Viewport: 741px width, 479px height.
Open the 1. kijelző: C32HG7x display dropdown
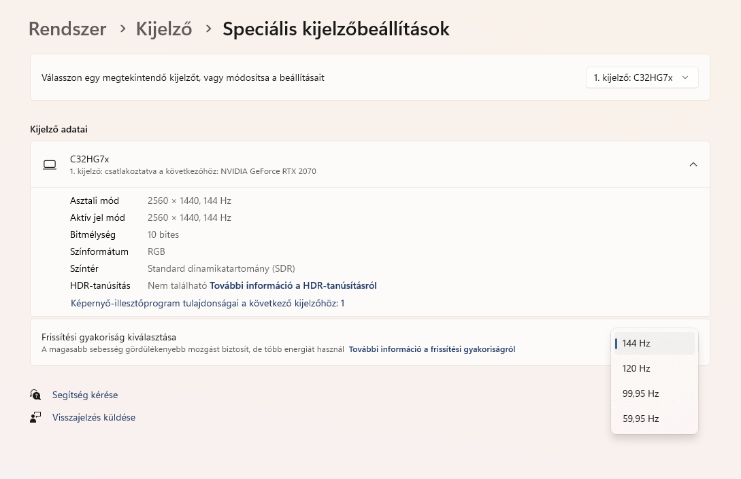642,77
